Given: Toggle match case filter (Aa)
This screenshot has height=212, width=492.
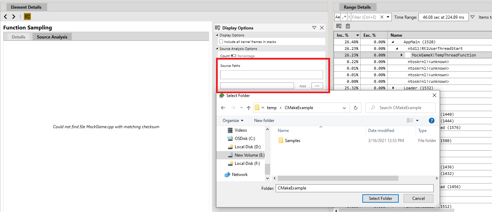Looking at the screenshot, I should 338,17.
